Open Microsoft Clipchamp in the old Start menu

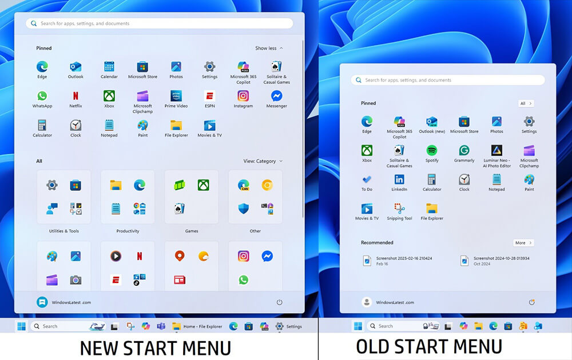[x=529, y=156]
